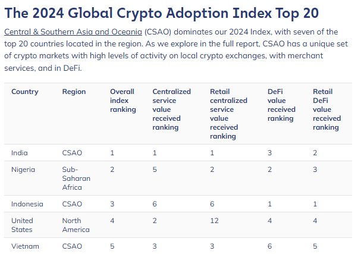Screen dimensions: 364x254
Task: Select the Retail centralized service value header
Action: pyautogui.click(x=228, y=114)
